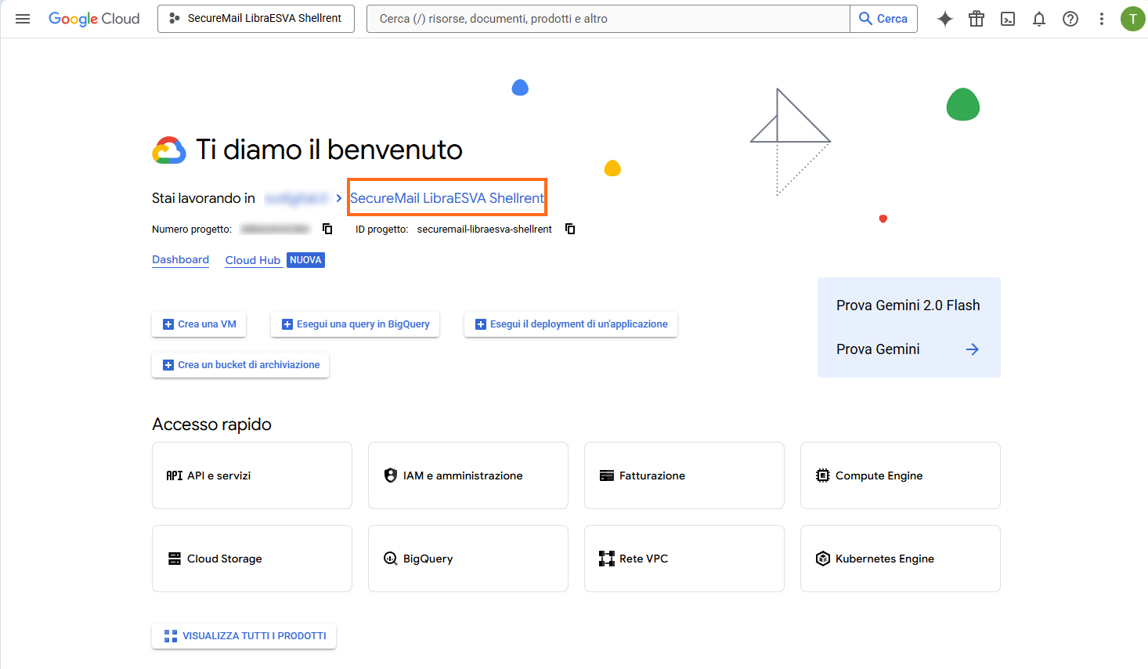Click the billing card icon for Fatturazione

(607, 476)
